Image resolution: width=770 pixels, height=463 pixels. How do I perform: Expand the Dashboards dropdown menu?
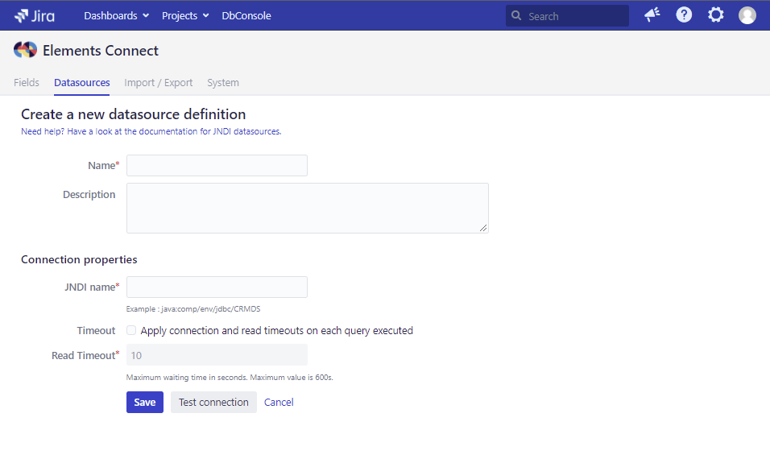[x=116, y=15]
